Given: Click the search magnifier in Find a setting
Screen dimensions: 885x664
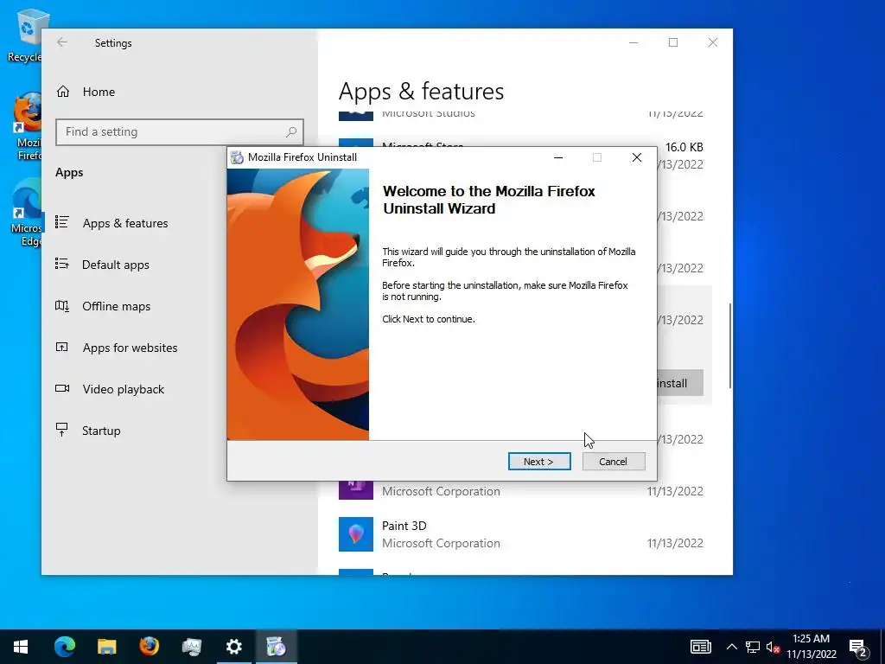Looking at the screenshot, I should [291, 132].
